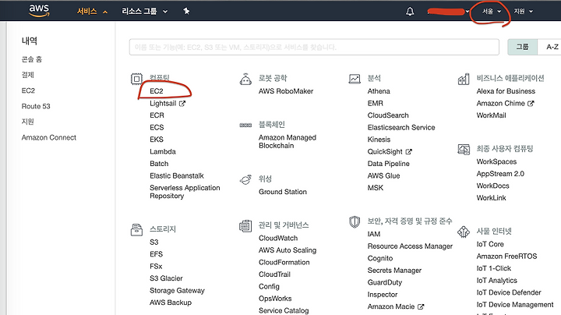Viewport: 561px width, 315px height.
Task: Open Alexa for Business
Action: [506, 91]
